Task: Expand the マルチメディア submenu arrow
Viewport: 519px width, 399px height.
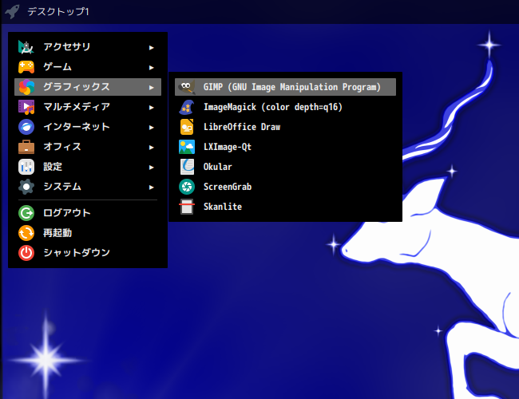Action: click(x=151, y=108)
